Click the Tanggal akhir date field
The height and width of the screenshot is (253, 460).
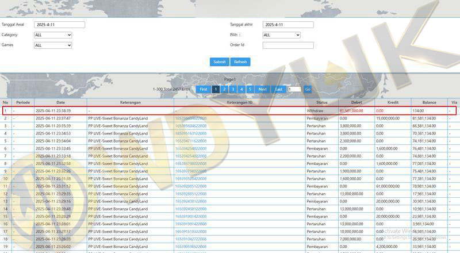(287, 25)
